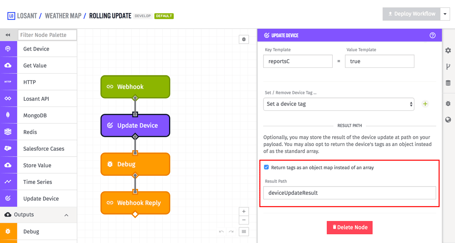Screen dimensions: 455x243
Task: Open the help question mark icon
Action: click(x=433, y=35)
